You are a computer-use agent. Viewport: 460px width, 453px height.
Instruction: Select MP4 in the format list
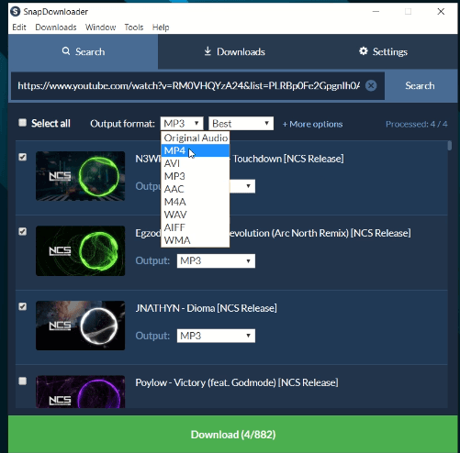coord(196,150)
